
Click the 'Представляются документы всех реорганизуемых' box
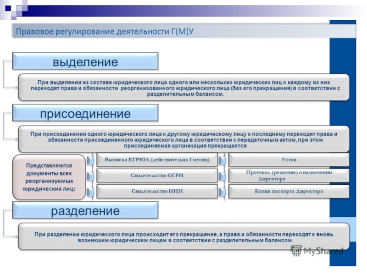(x=49, y=177)
